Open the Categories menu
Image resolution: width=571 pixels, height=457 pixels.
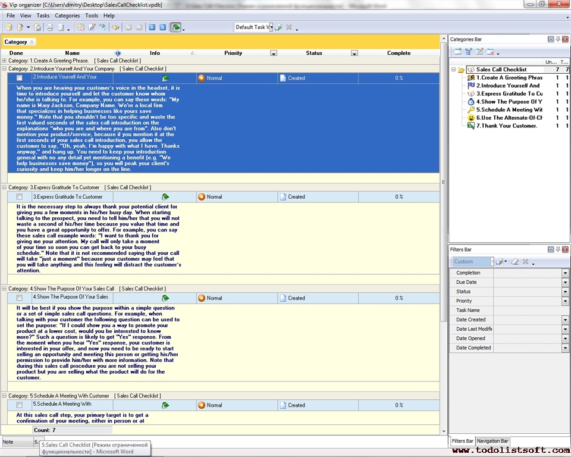(67, 15)
